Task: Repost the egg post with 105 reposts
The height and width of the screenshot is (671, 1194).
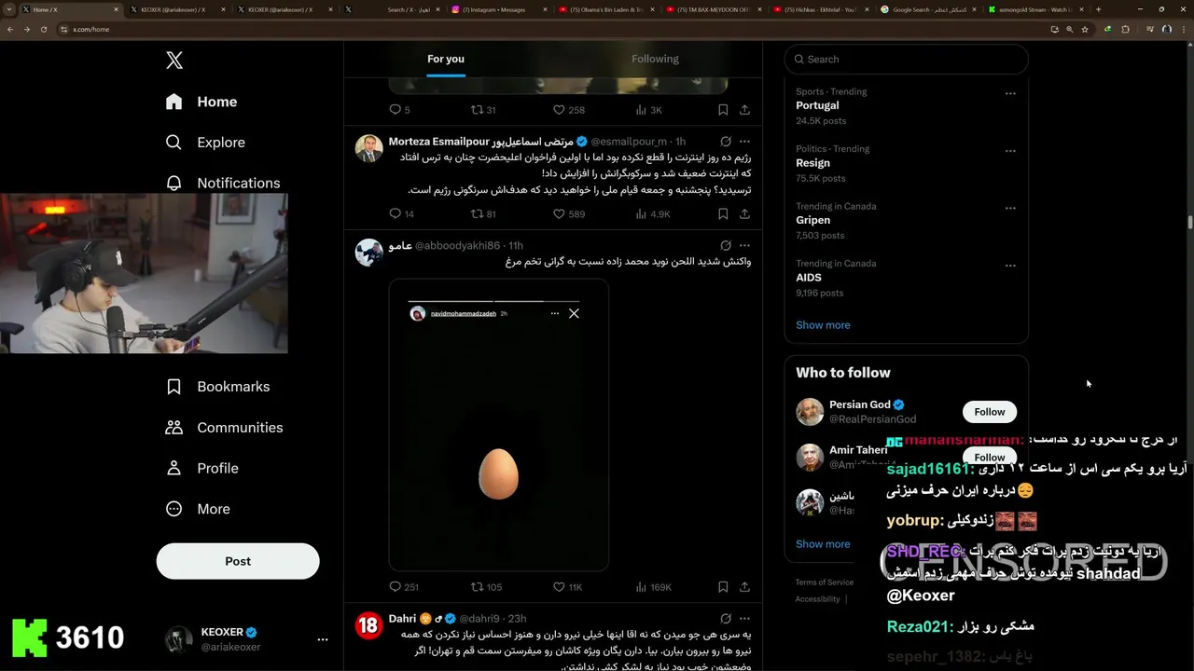Action: [x=486, y=587]
